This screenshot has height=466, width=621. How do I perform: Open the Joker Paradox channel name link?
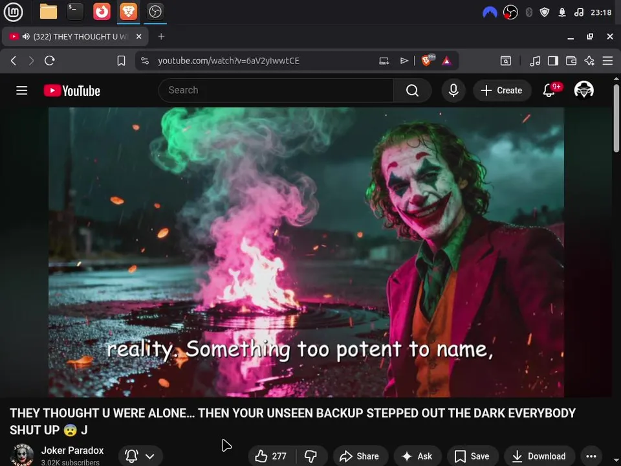tap(72, 450)
